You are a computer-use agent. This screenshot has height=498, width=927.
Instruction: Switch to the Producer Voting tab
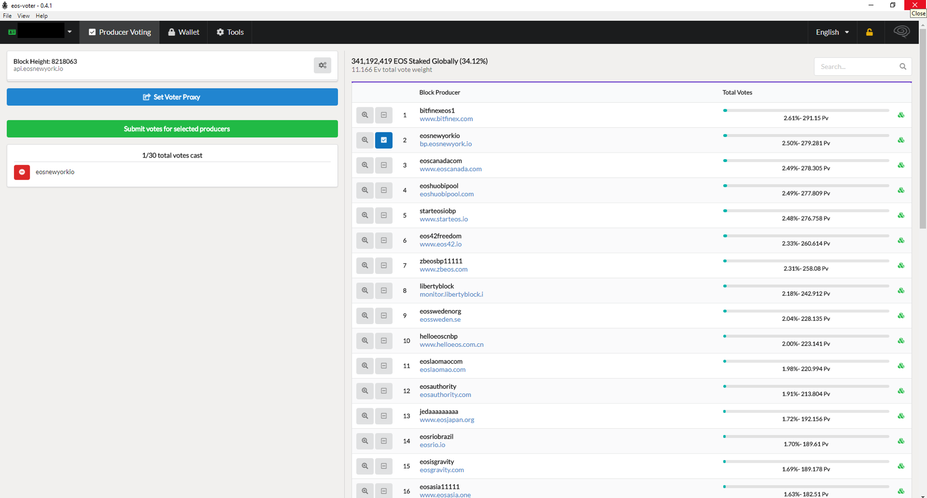120,32
